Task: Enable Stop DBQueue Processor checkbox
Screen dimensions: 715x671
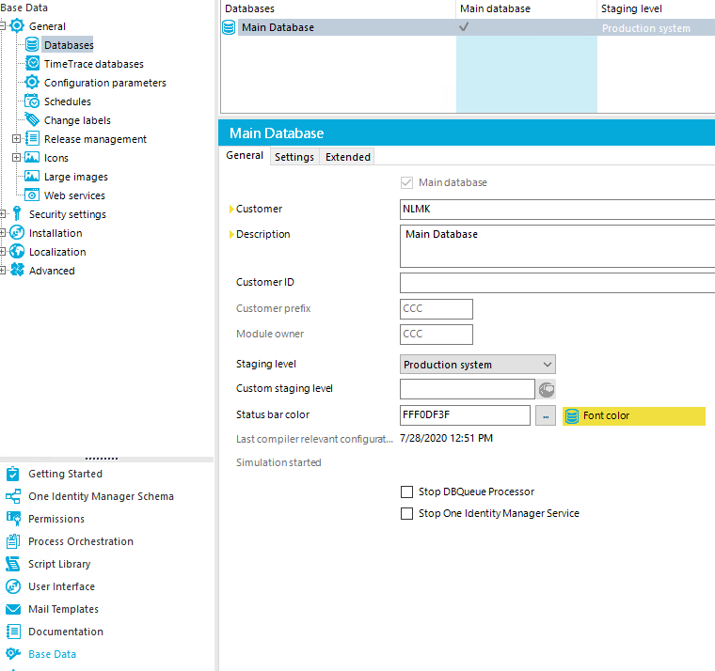Action: click(x=407, y=492)
